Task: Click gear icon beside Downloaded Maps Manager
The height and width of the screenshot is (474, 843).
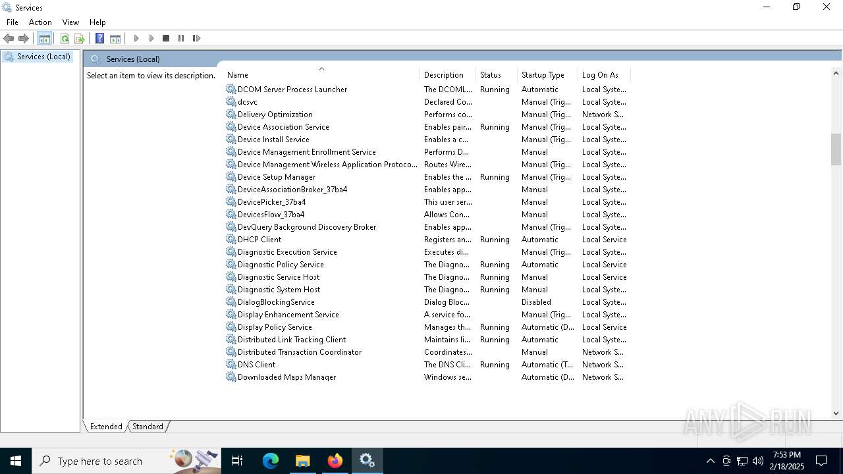Action: (231, 377)
